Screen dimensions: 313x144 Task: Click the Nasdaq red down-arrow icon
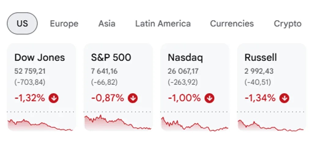click(209, 98)
